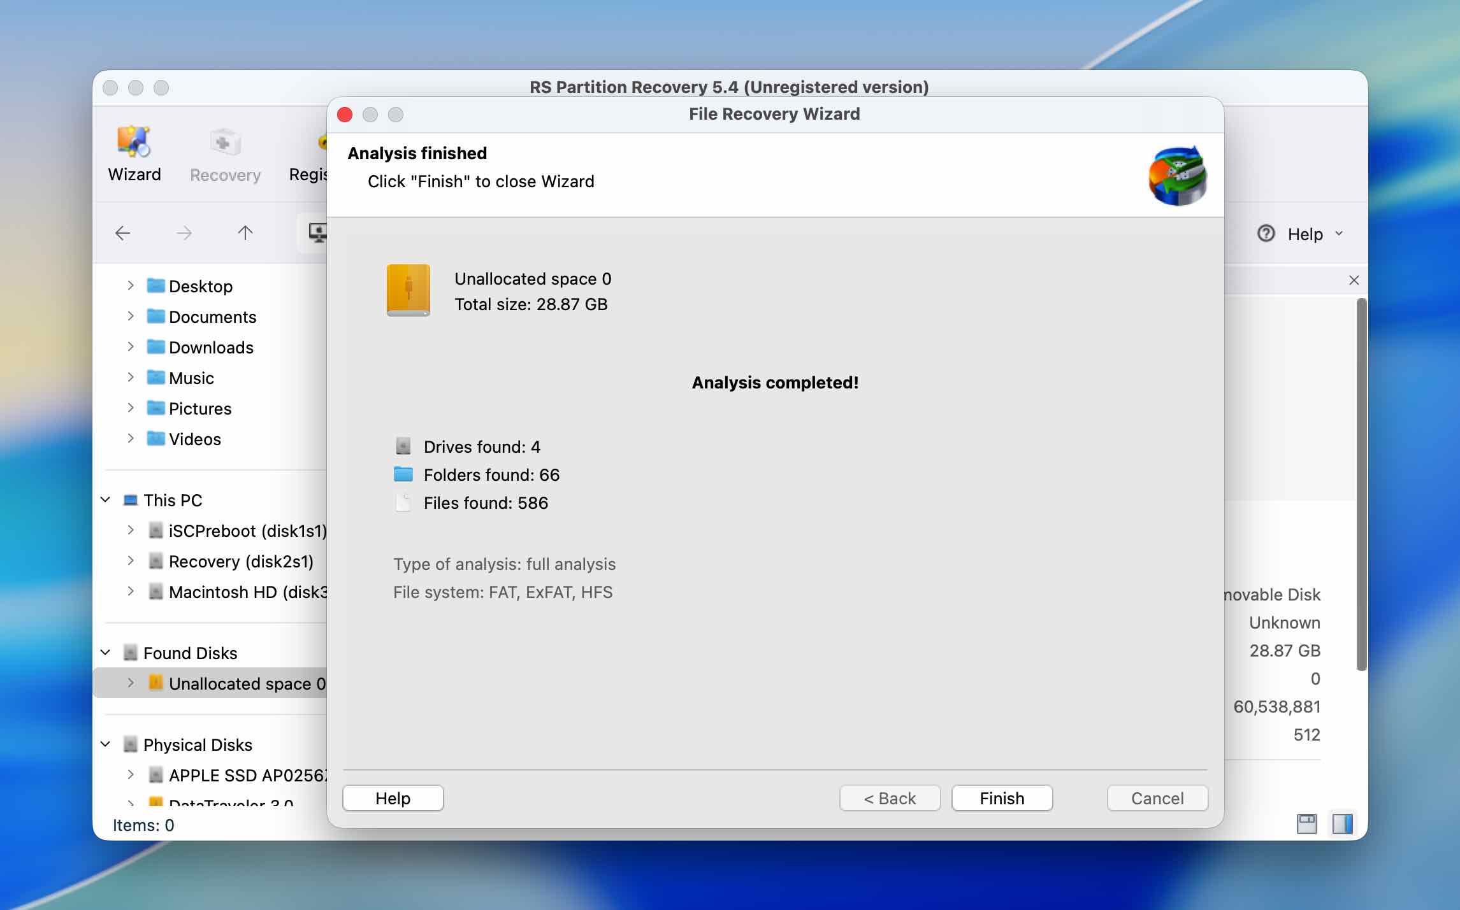Click the Help question mark icon
This screenshot has height=910, width=1460.
click(1266, 234)
